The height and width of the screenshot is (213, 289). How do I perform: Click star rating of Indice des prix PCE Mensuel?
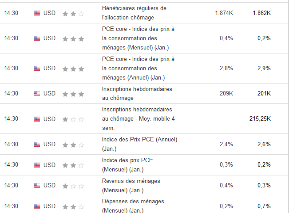[x=73, y=165]
